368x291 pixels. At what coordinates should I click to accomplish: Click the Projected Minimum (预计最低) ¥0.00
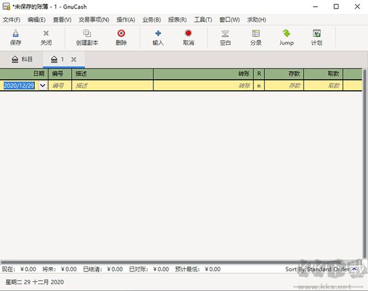coord(212,269)
